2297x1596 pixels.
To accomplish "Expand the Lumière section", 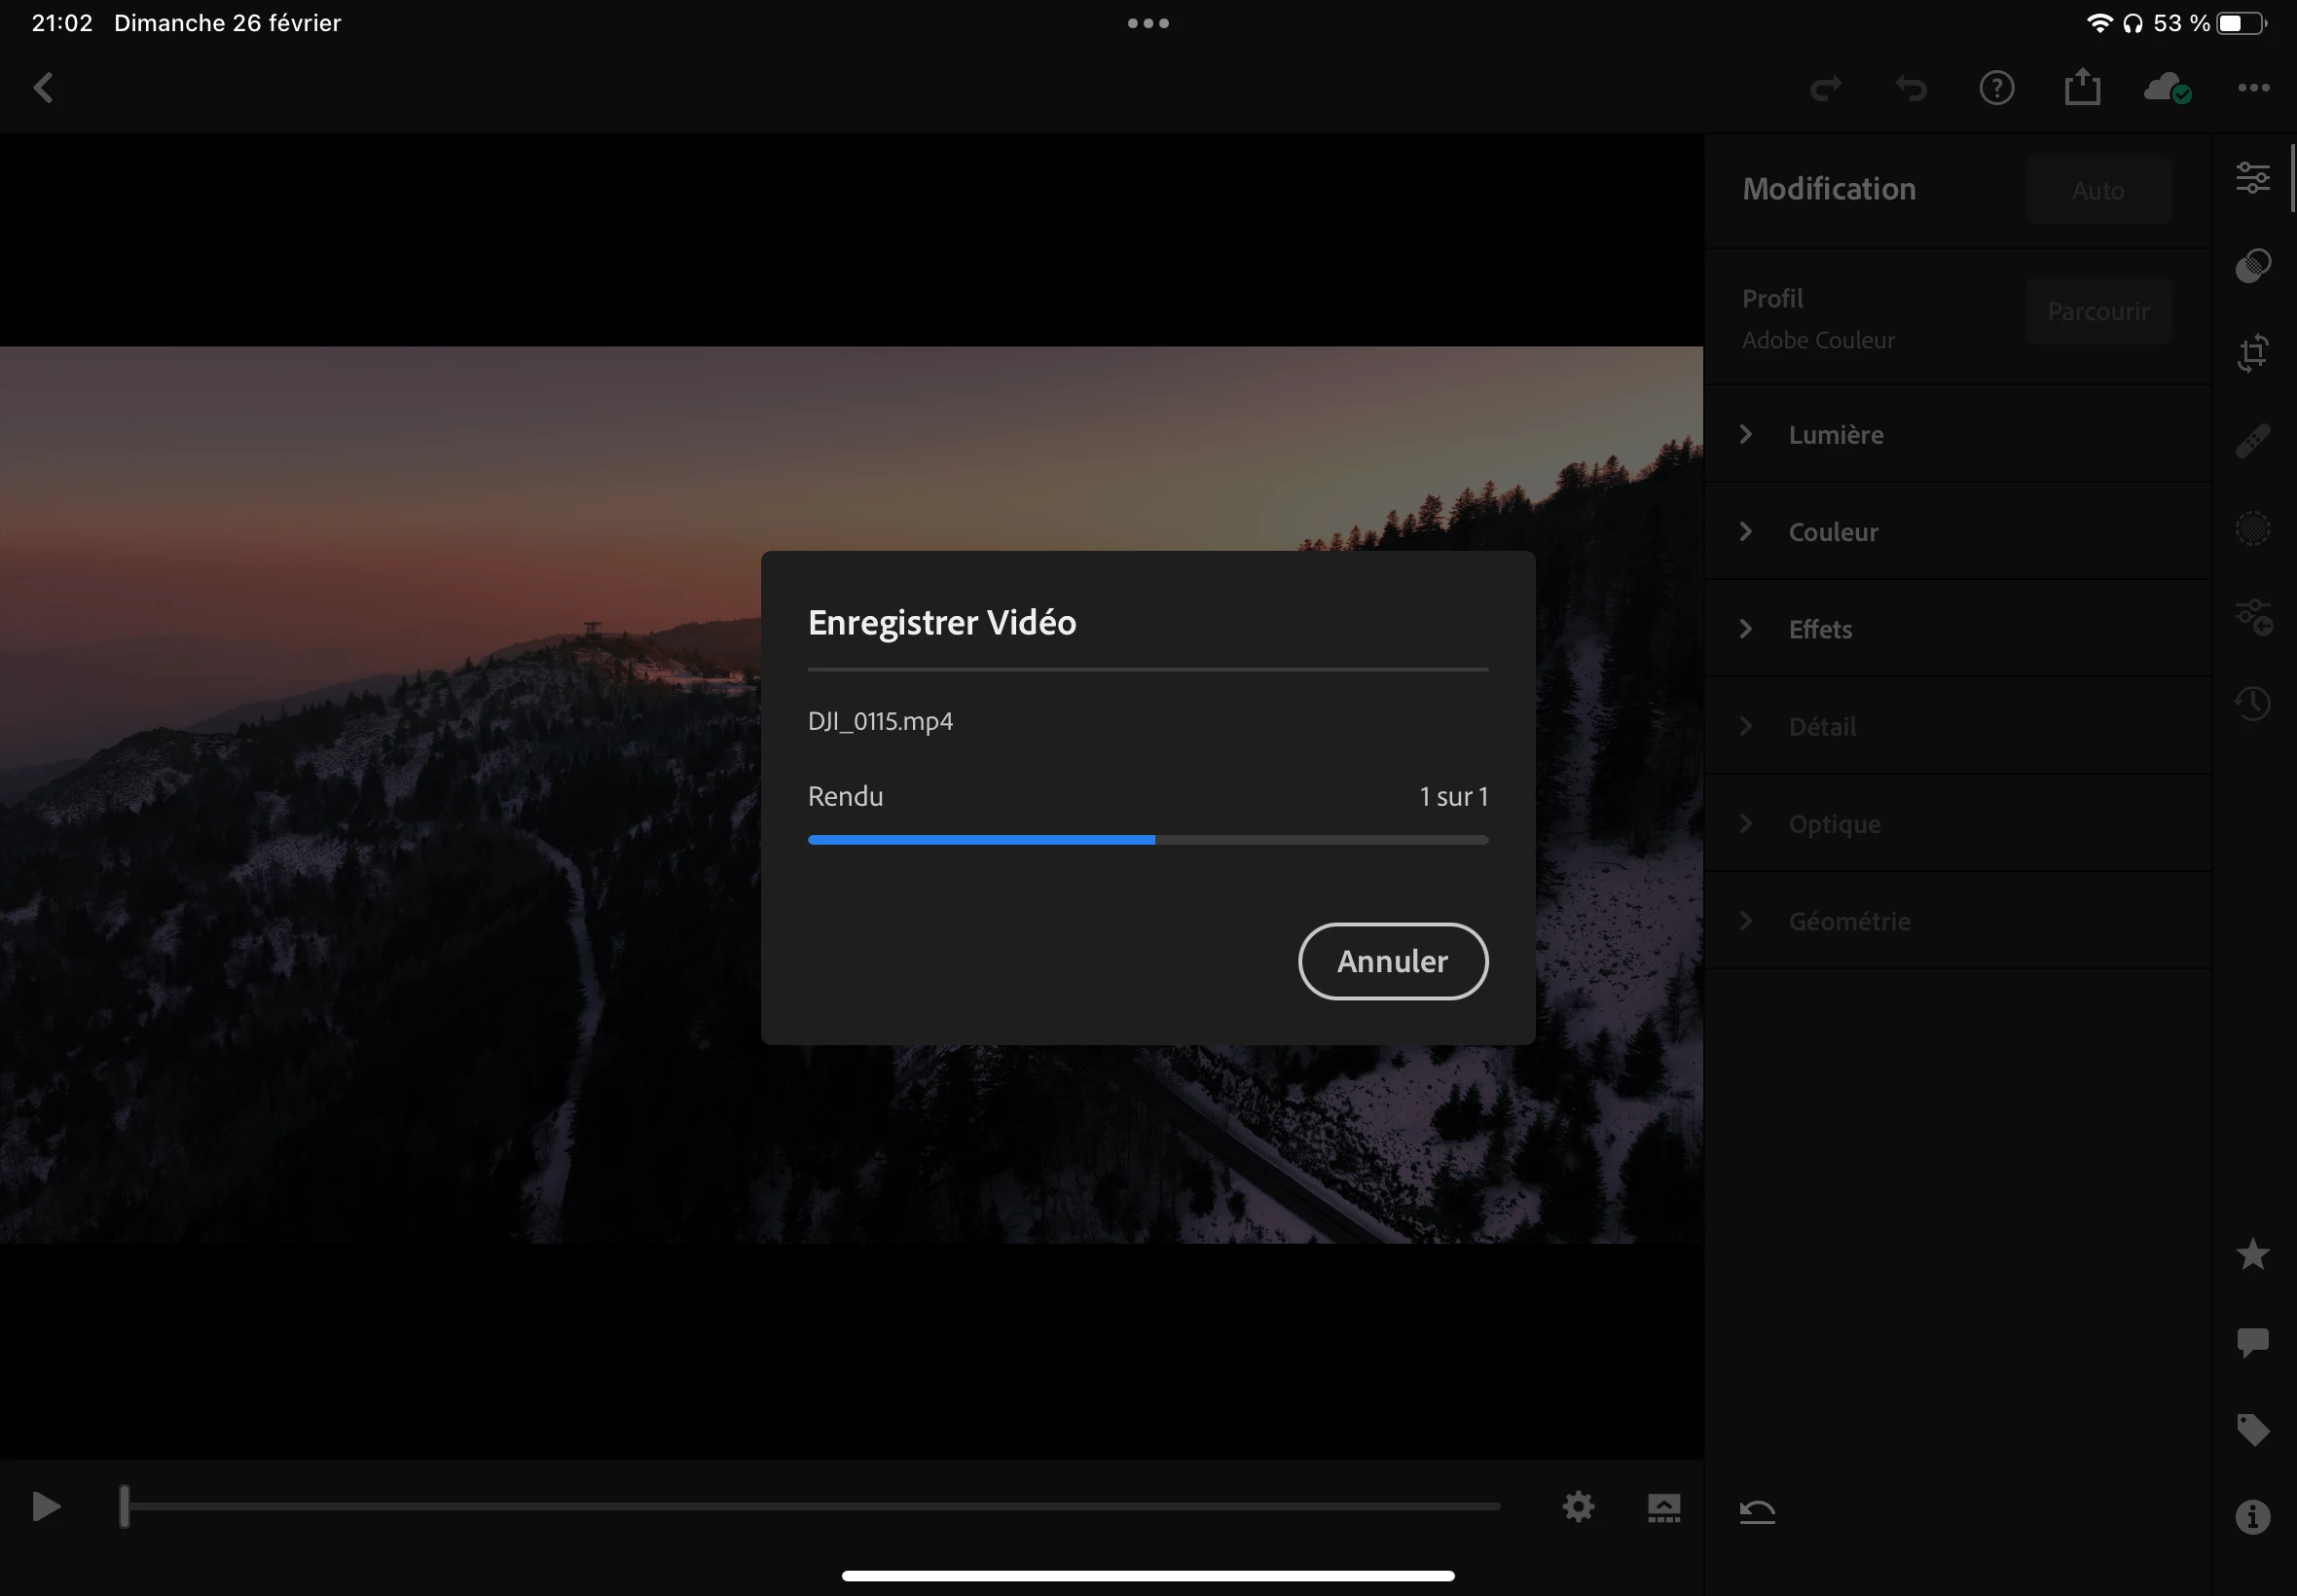I will tap(1835, 434).
